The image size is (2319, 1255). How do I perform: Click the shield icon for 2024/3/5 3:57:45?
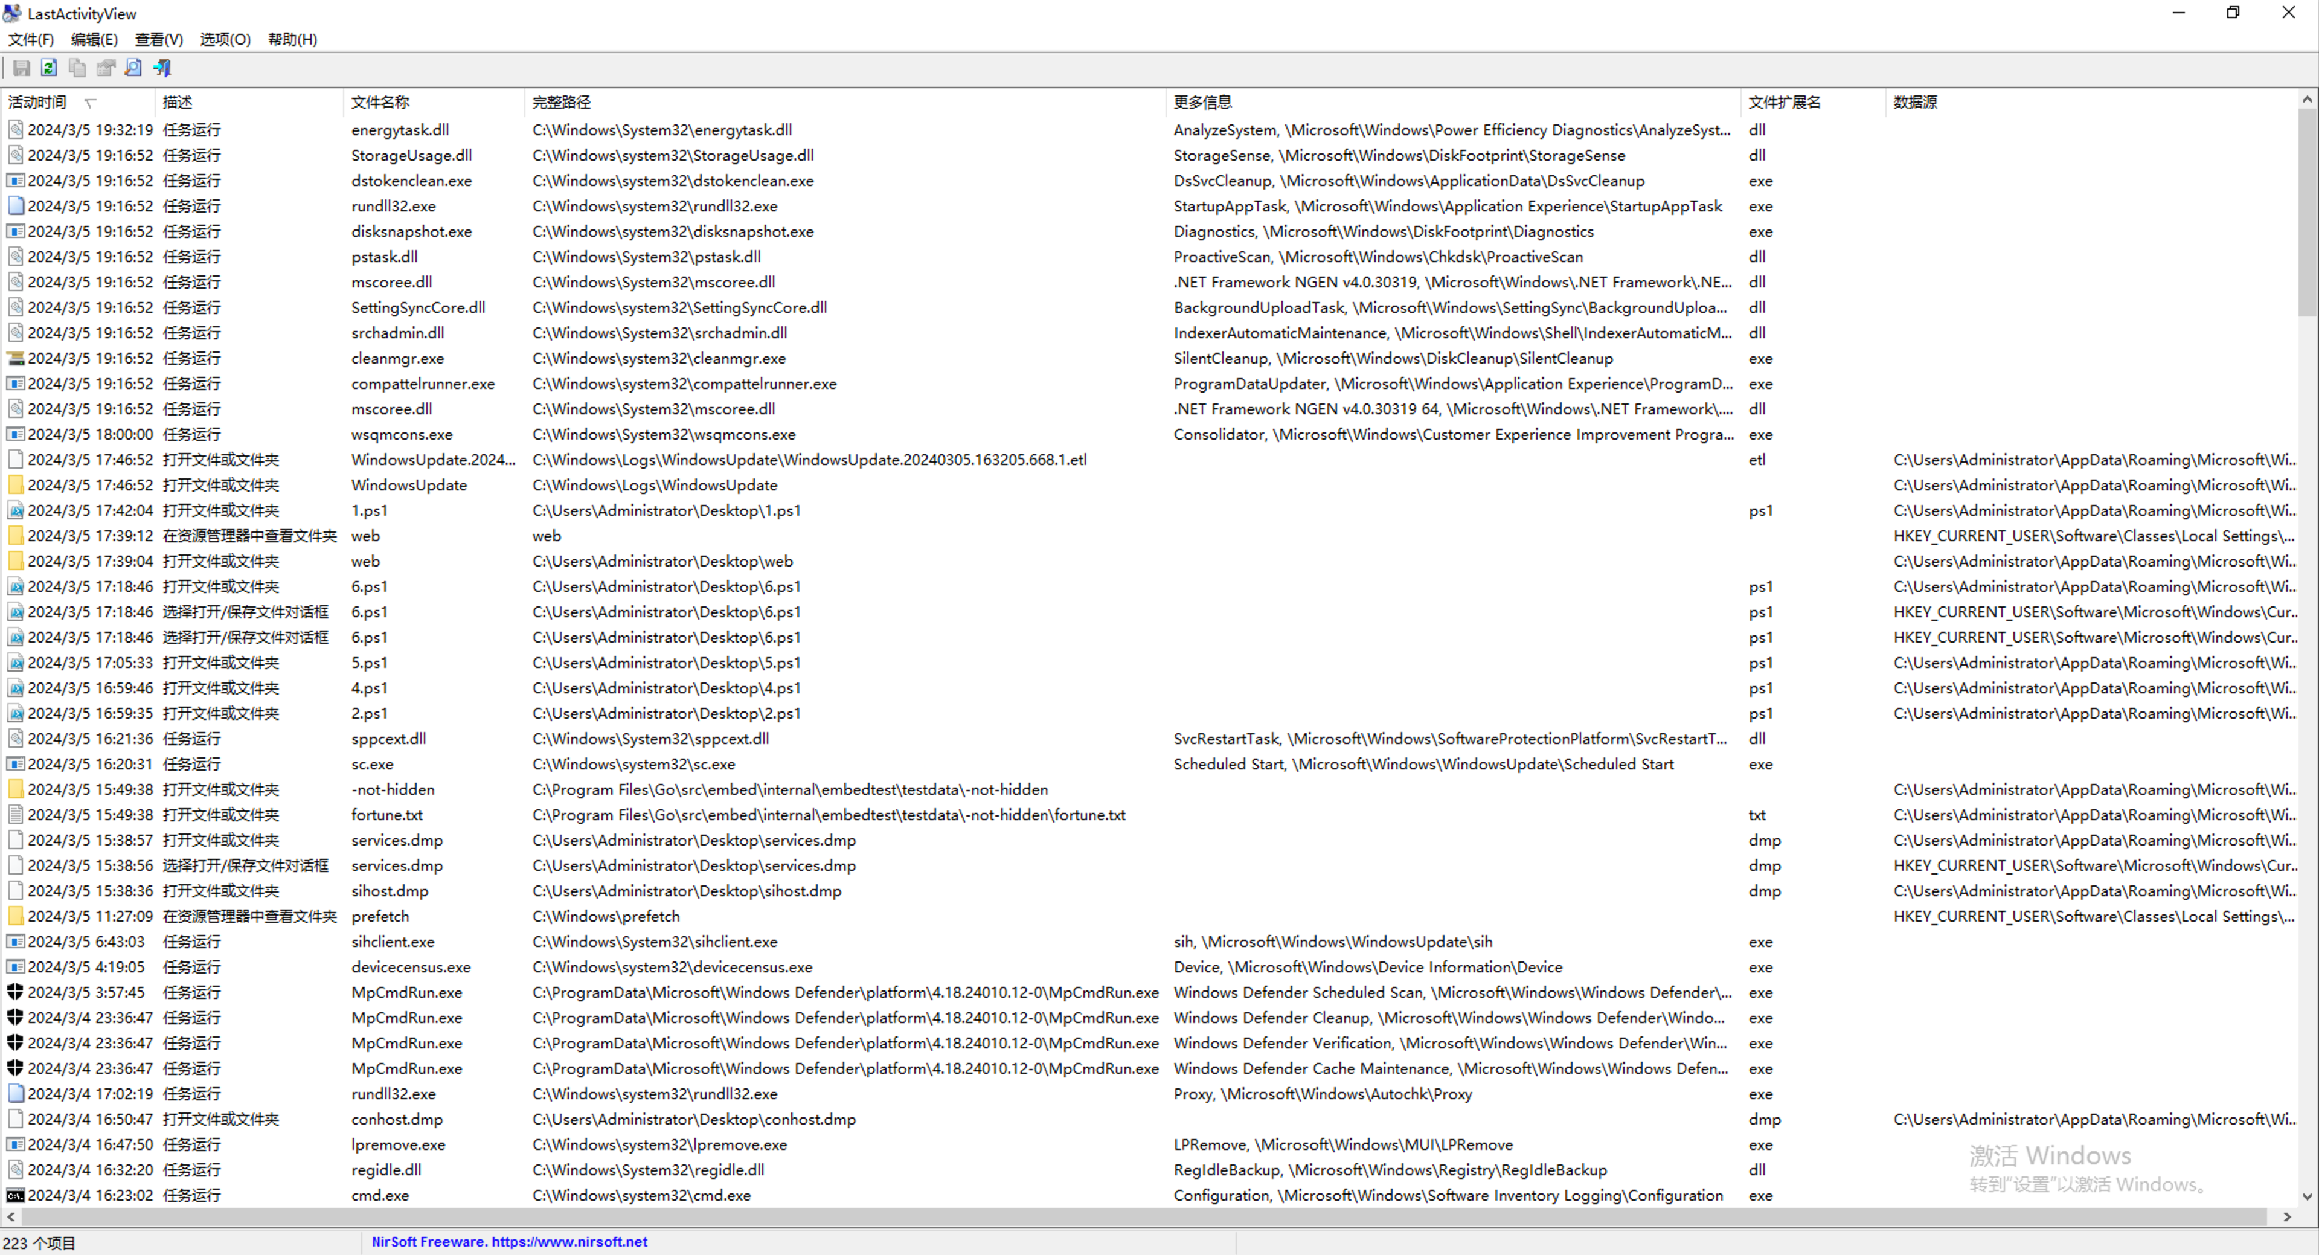point(15,992)
